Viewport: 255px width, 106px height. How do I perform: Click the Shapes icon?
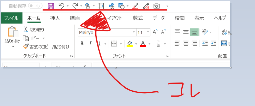(122, 6)
